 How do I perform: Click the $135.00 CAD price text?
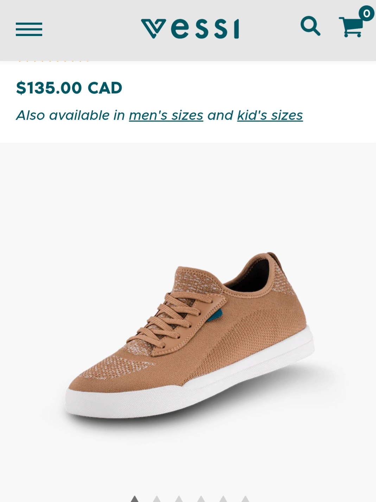click(x=69, y=88)
